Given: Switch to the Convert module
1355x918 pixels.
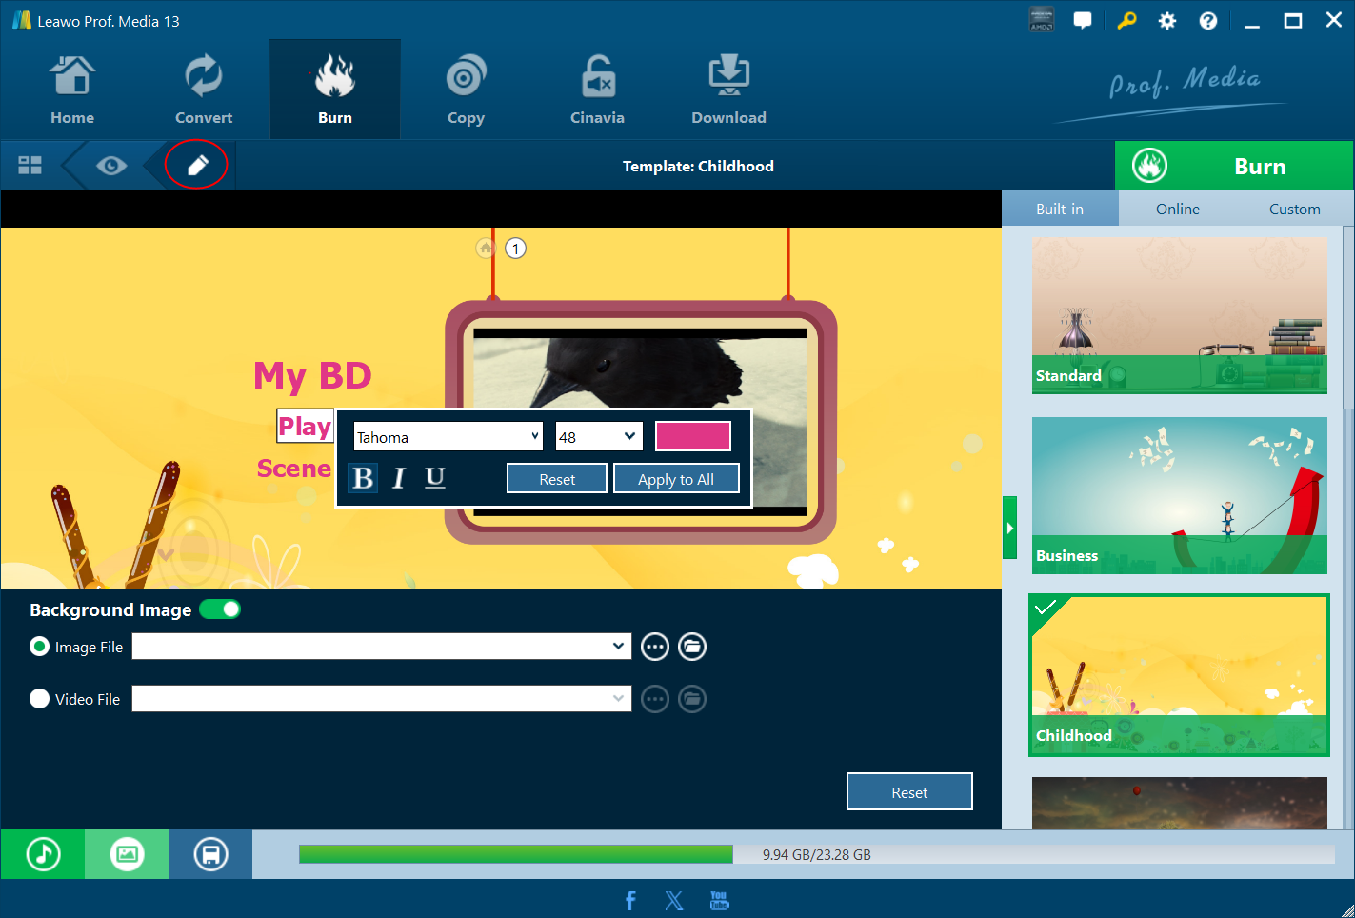Looking at the screenshot, I should click(204, 90).
